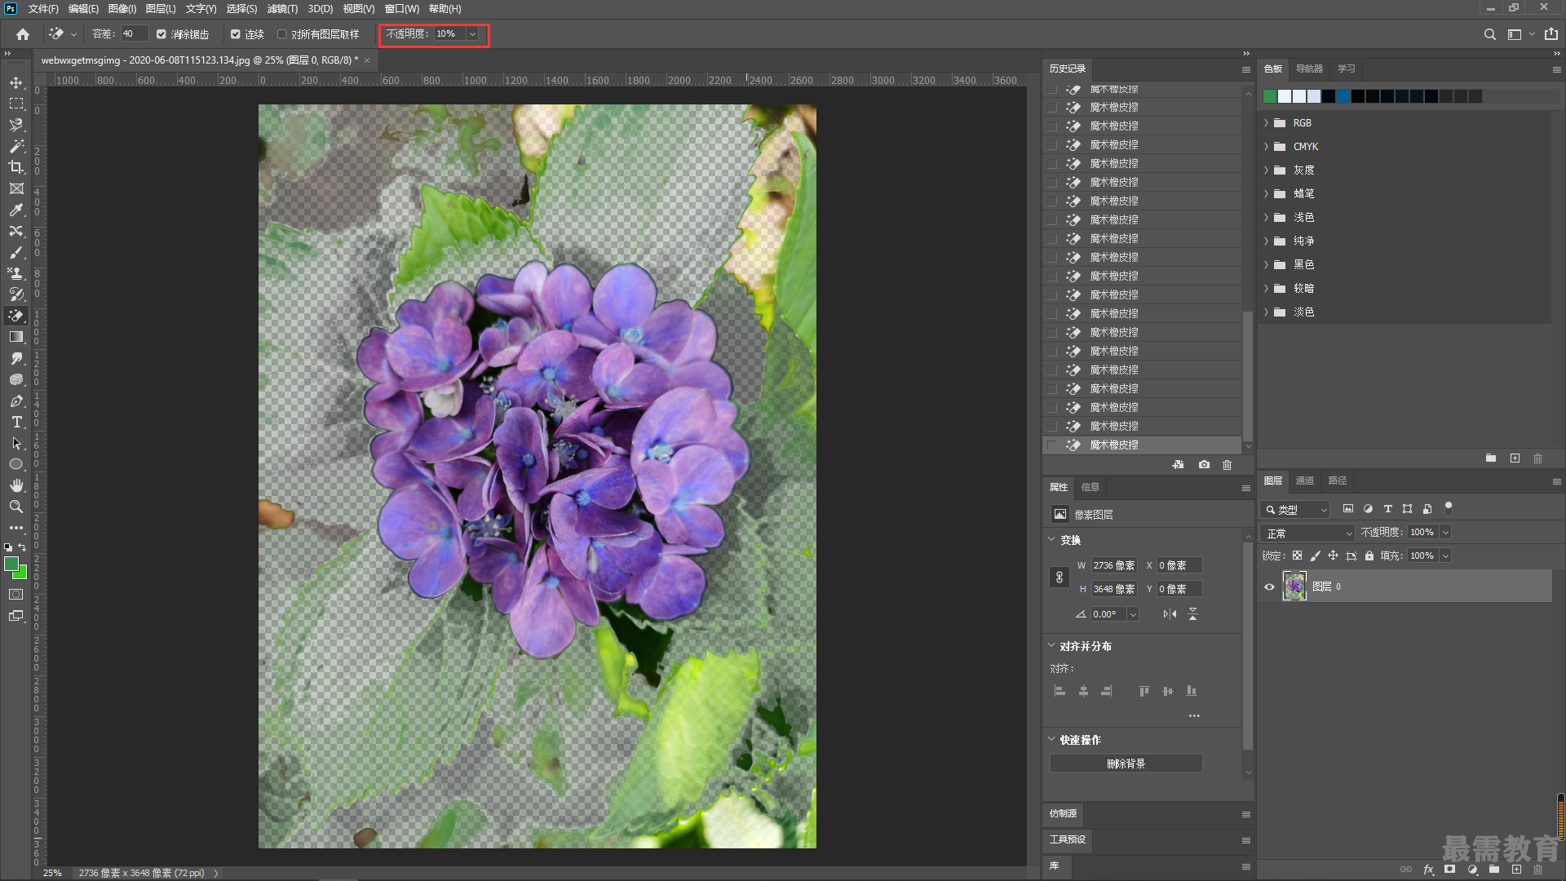The width and height of the screenshot is (1566, 881).
Task: Open the opacity 10% dropdown arrow
Action: [472, 34]
